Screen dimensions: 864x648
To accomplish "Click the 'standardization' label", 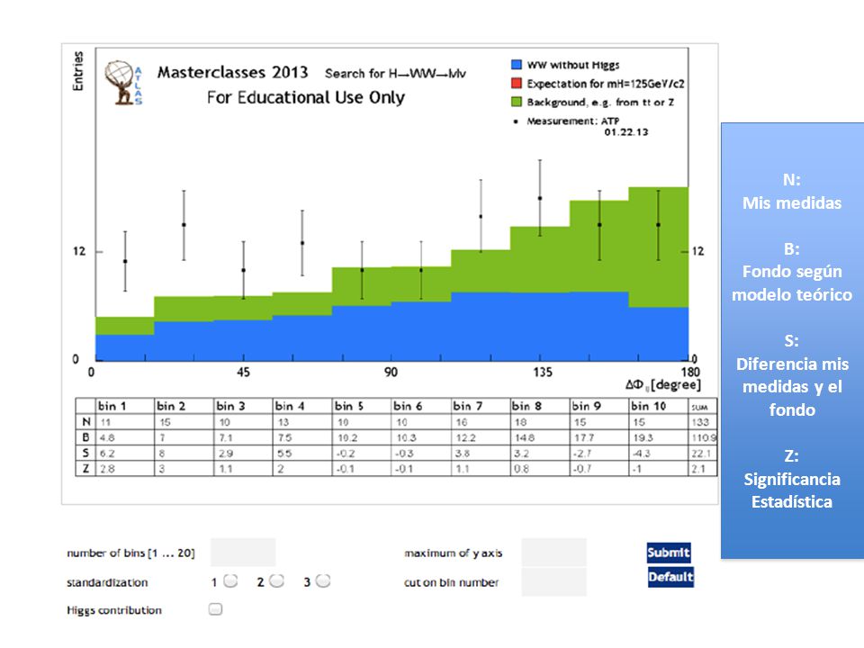I will [107, 582].
